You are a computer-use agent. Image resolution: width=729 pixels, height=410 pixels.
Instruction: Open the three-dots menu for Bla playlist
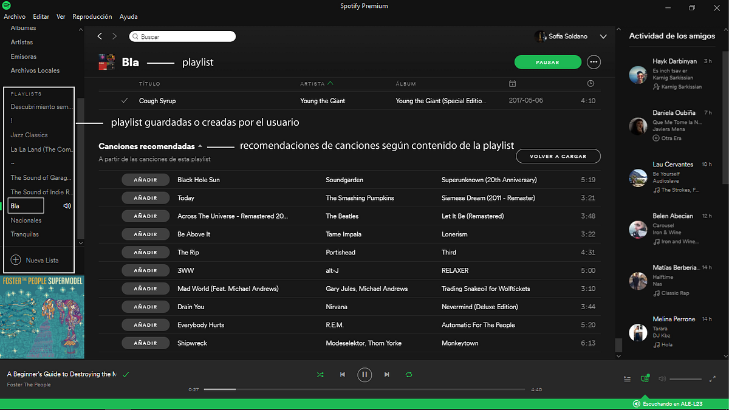tap(594, 62)
